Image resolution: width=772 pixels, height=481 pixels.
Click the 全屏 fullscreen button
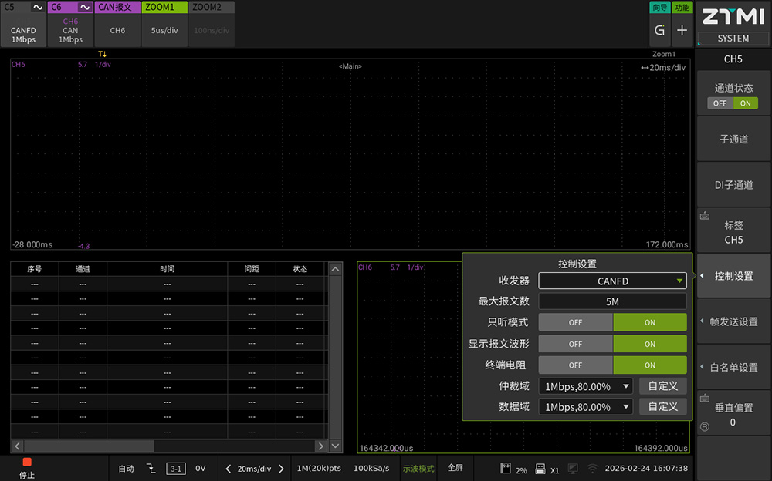455,468
